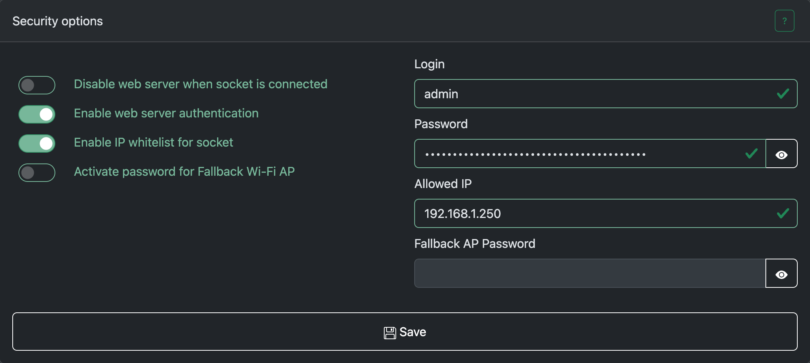The image size is (810, 363).
Task: Turn off IP whitelist for socket switch
Action: tap(37, 144)
